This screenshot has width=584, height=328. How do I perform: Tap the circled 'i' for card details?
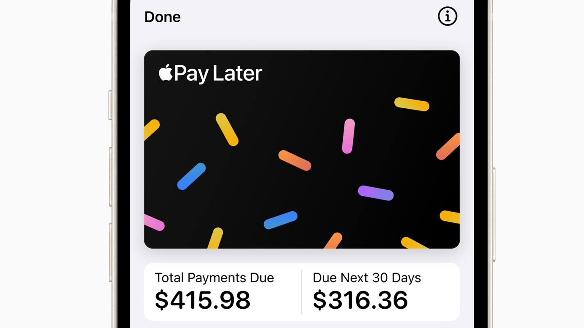[x=447, y=16]
